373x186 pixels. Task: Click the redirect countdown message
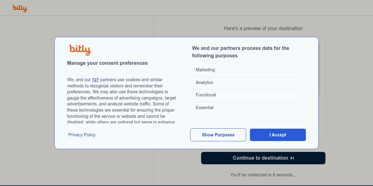pyautogui.click(x=263, y=175)
